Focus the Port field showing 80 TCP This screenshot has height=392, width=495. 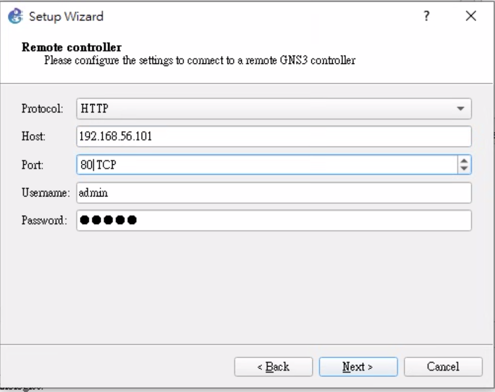tap(265, 165)
